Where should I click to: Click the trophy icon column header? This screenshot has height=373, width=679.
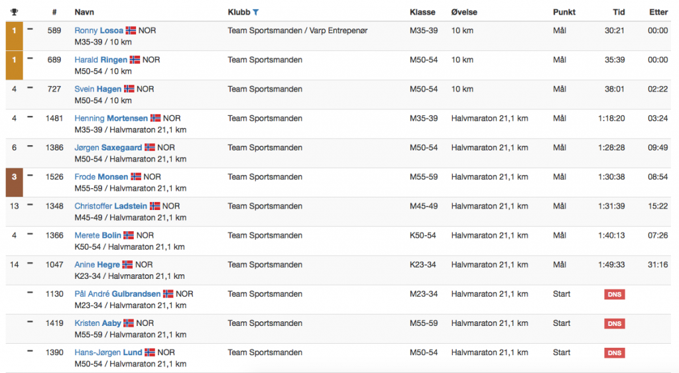click(x=15, y=12)
